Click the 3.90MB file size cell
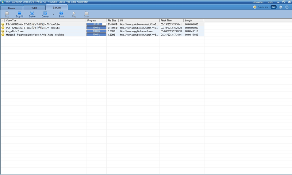 pos(112,31)
